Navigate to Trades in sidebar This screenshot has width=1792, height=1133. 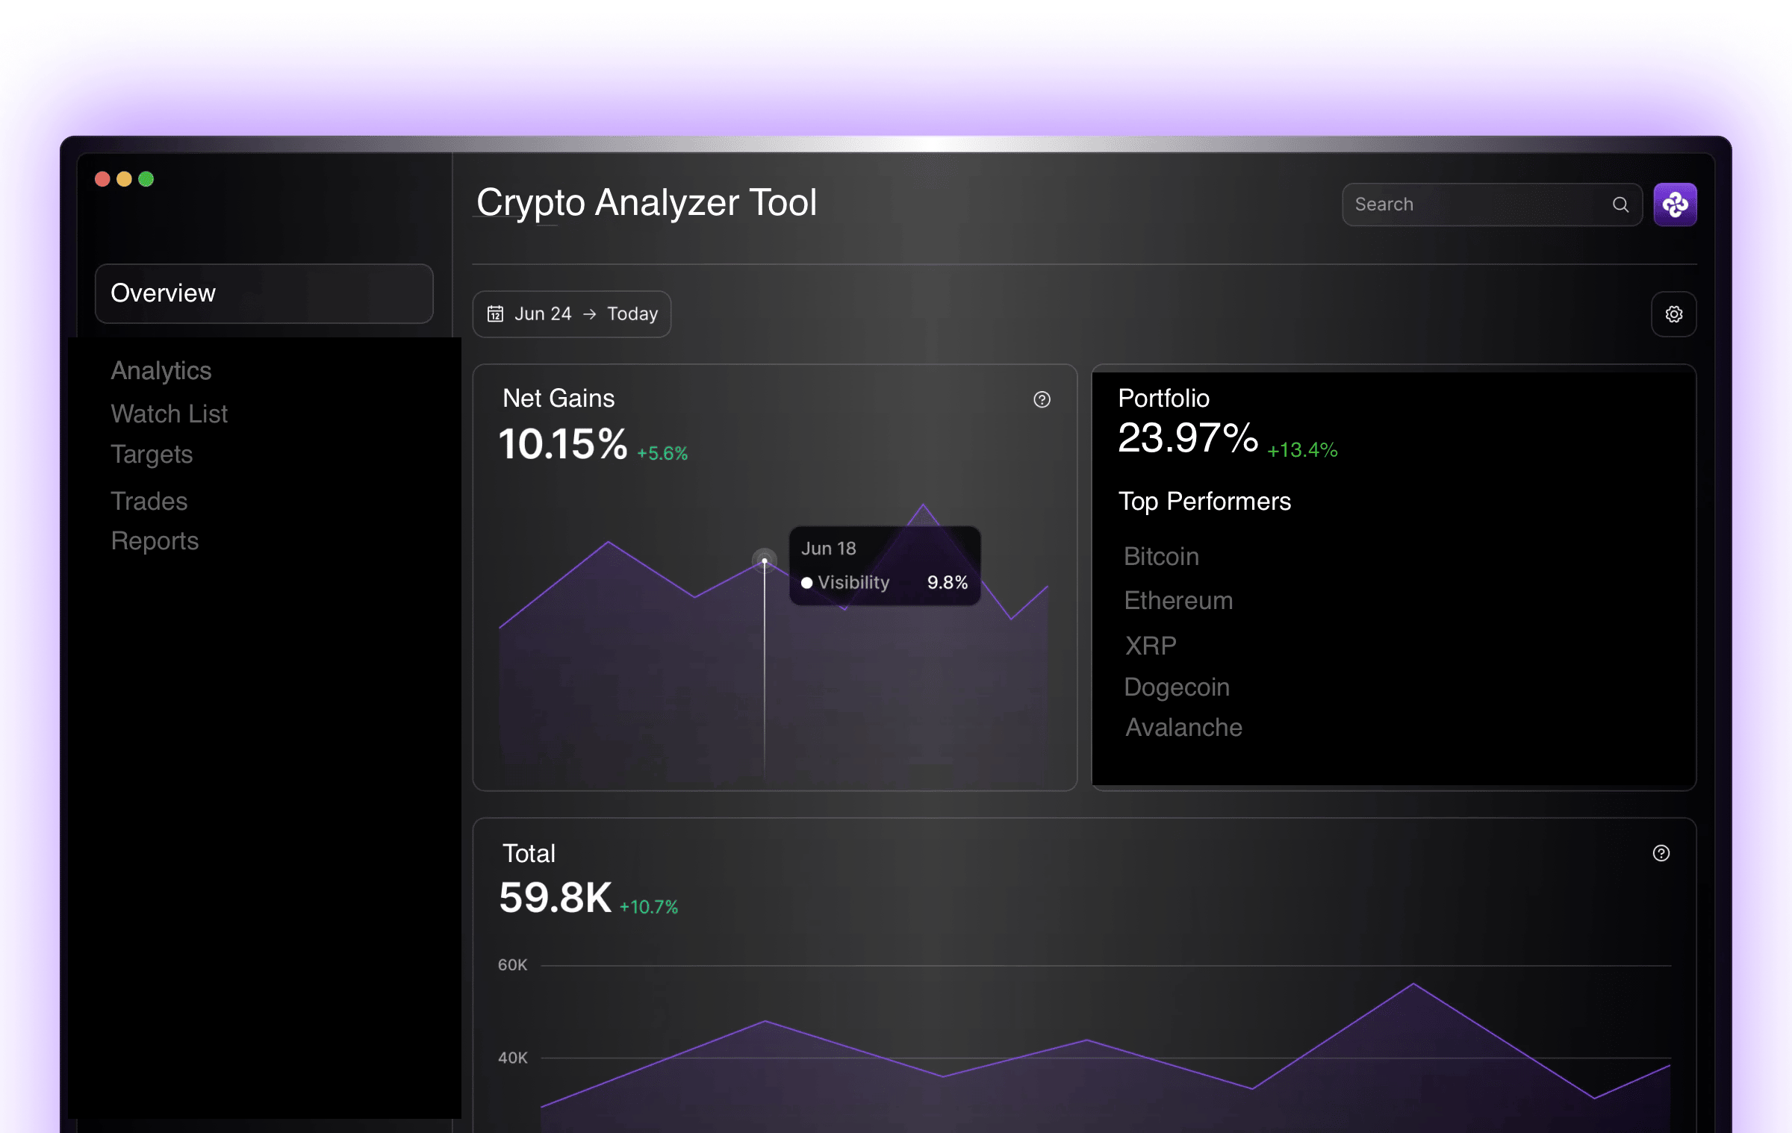pos(149,501)
